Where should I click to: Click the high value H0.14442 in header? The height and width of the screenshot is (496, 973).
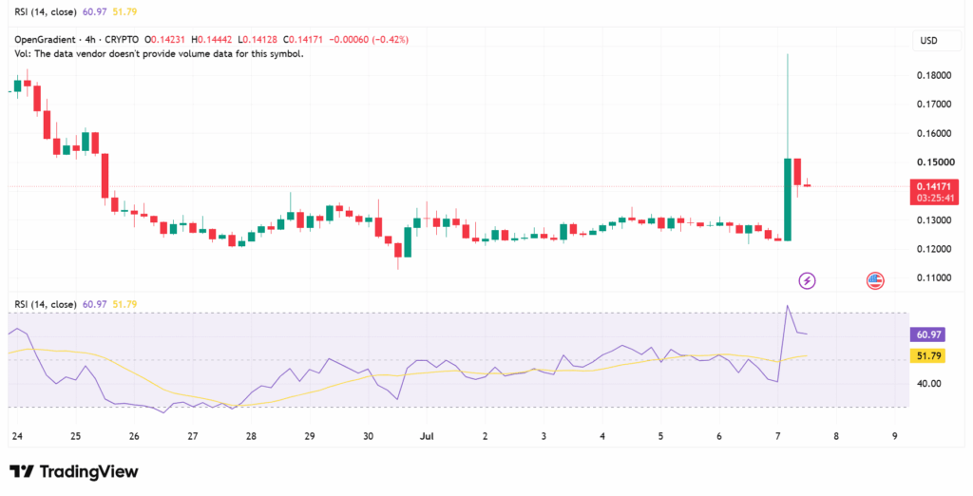(212, 40)
